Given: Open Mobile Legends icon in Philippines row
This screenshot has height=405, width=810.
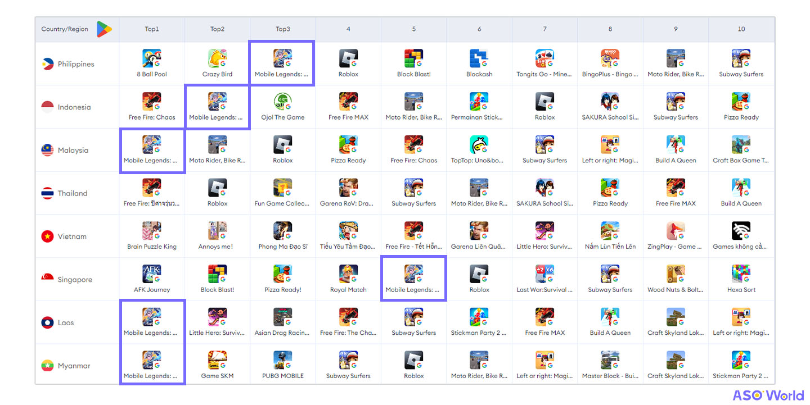Looking at the screenshot, I should (282, 58).
